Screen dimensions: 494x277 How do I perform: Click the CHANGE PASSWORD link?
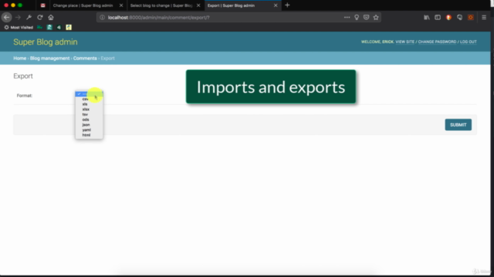437,42
